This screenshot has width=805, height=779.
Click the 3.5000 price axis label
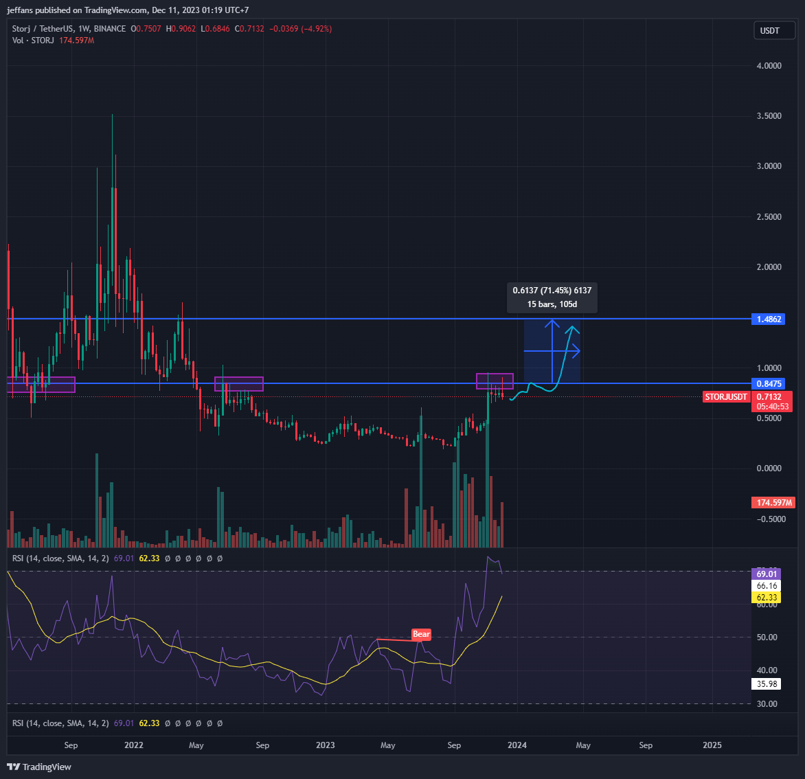[769, 116]
